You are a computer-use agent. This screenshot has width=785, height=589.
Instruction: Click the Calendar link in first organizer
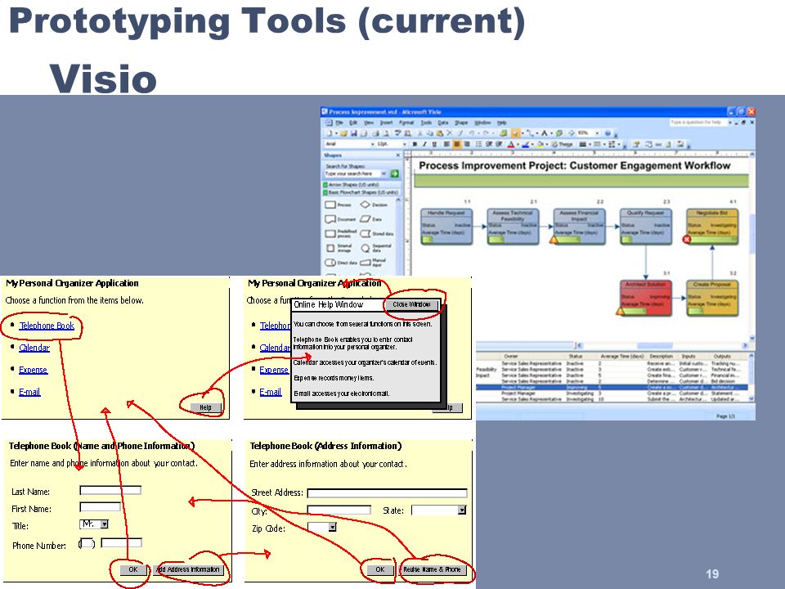34,348
